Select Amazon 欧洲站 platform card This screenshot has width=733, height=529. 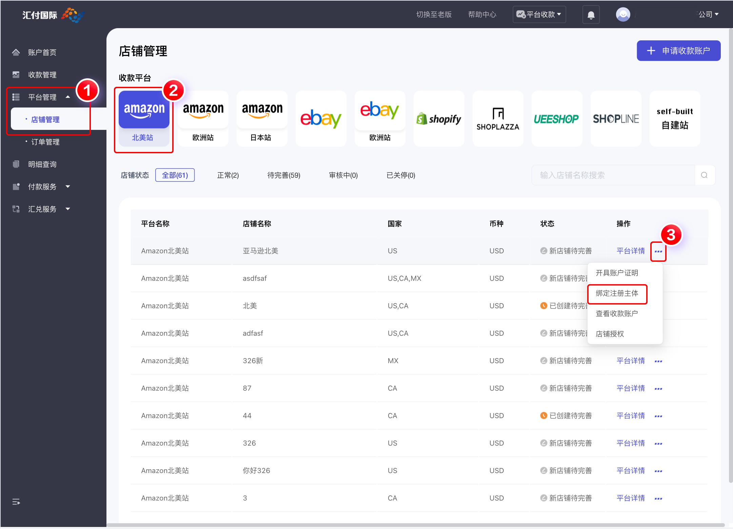203,119
